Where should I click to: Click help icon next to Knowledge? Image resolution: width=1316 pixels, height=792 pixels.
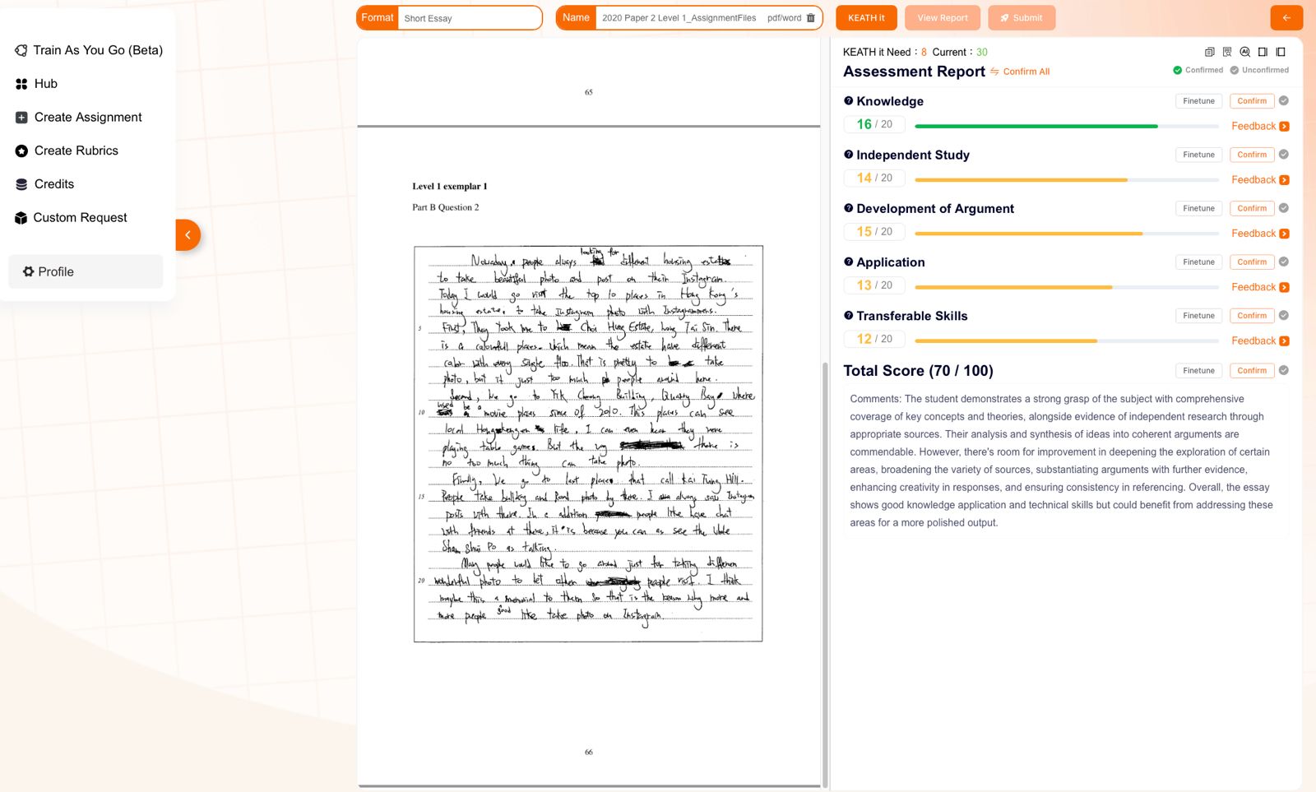[848, 100]
